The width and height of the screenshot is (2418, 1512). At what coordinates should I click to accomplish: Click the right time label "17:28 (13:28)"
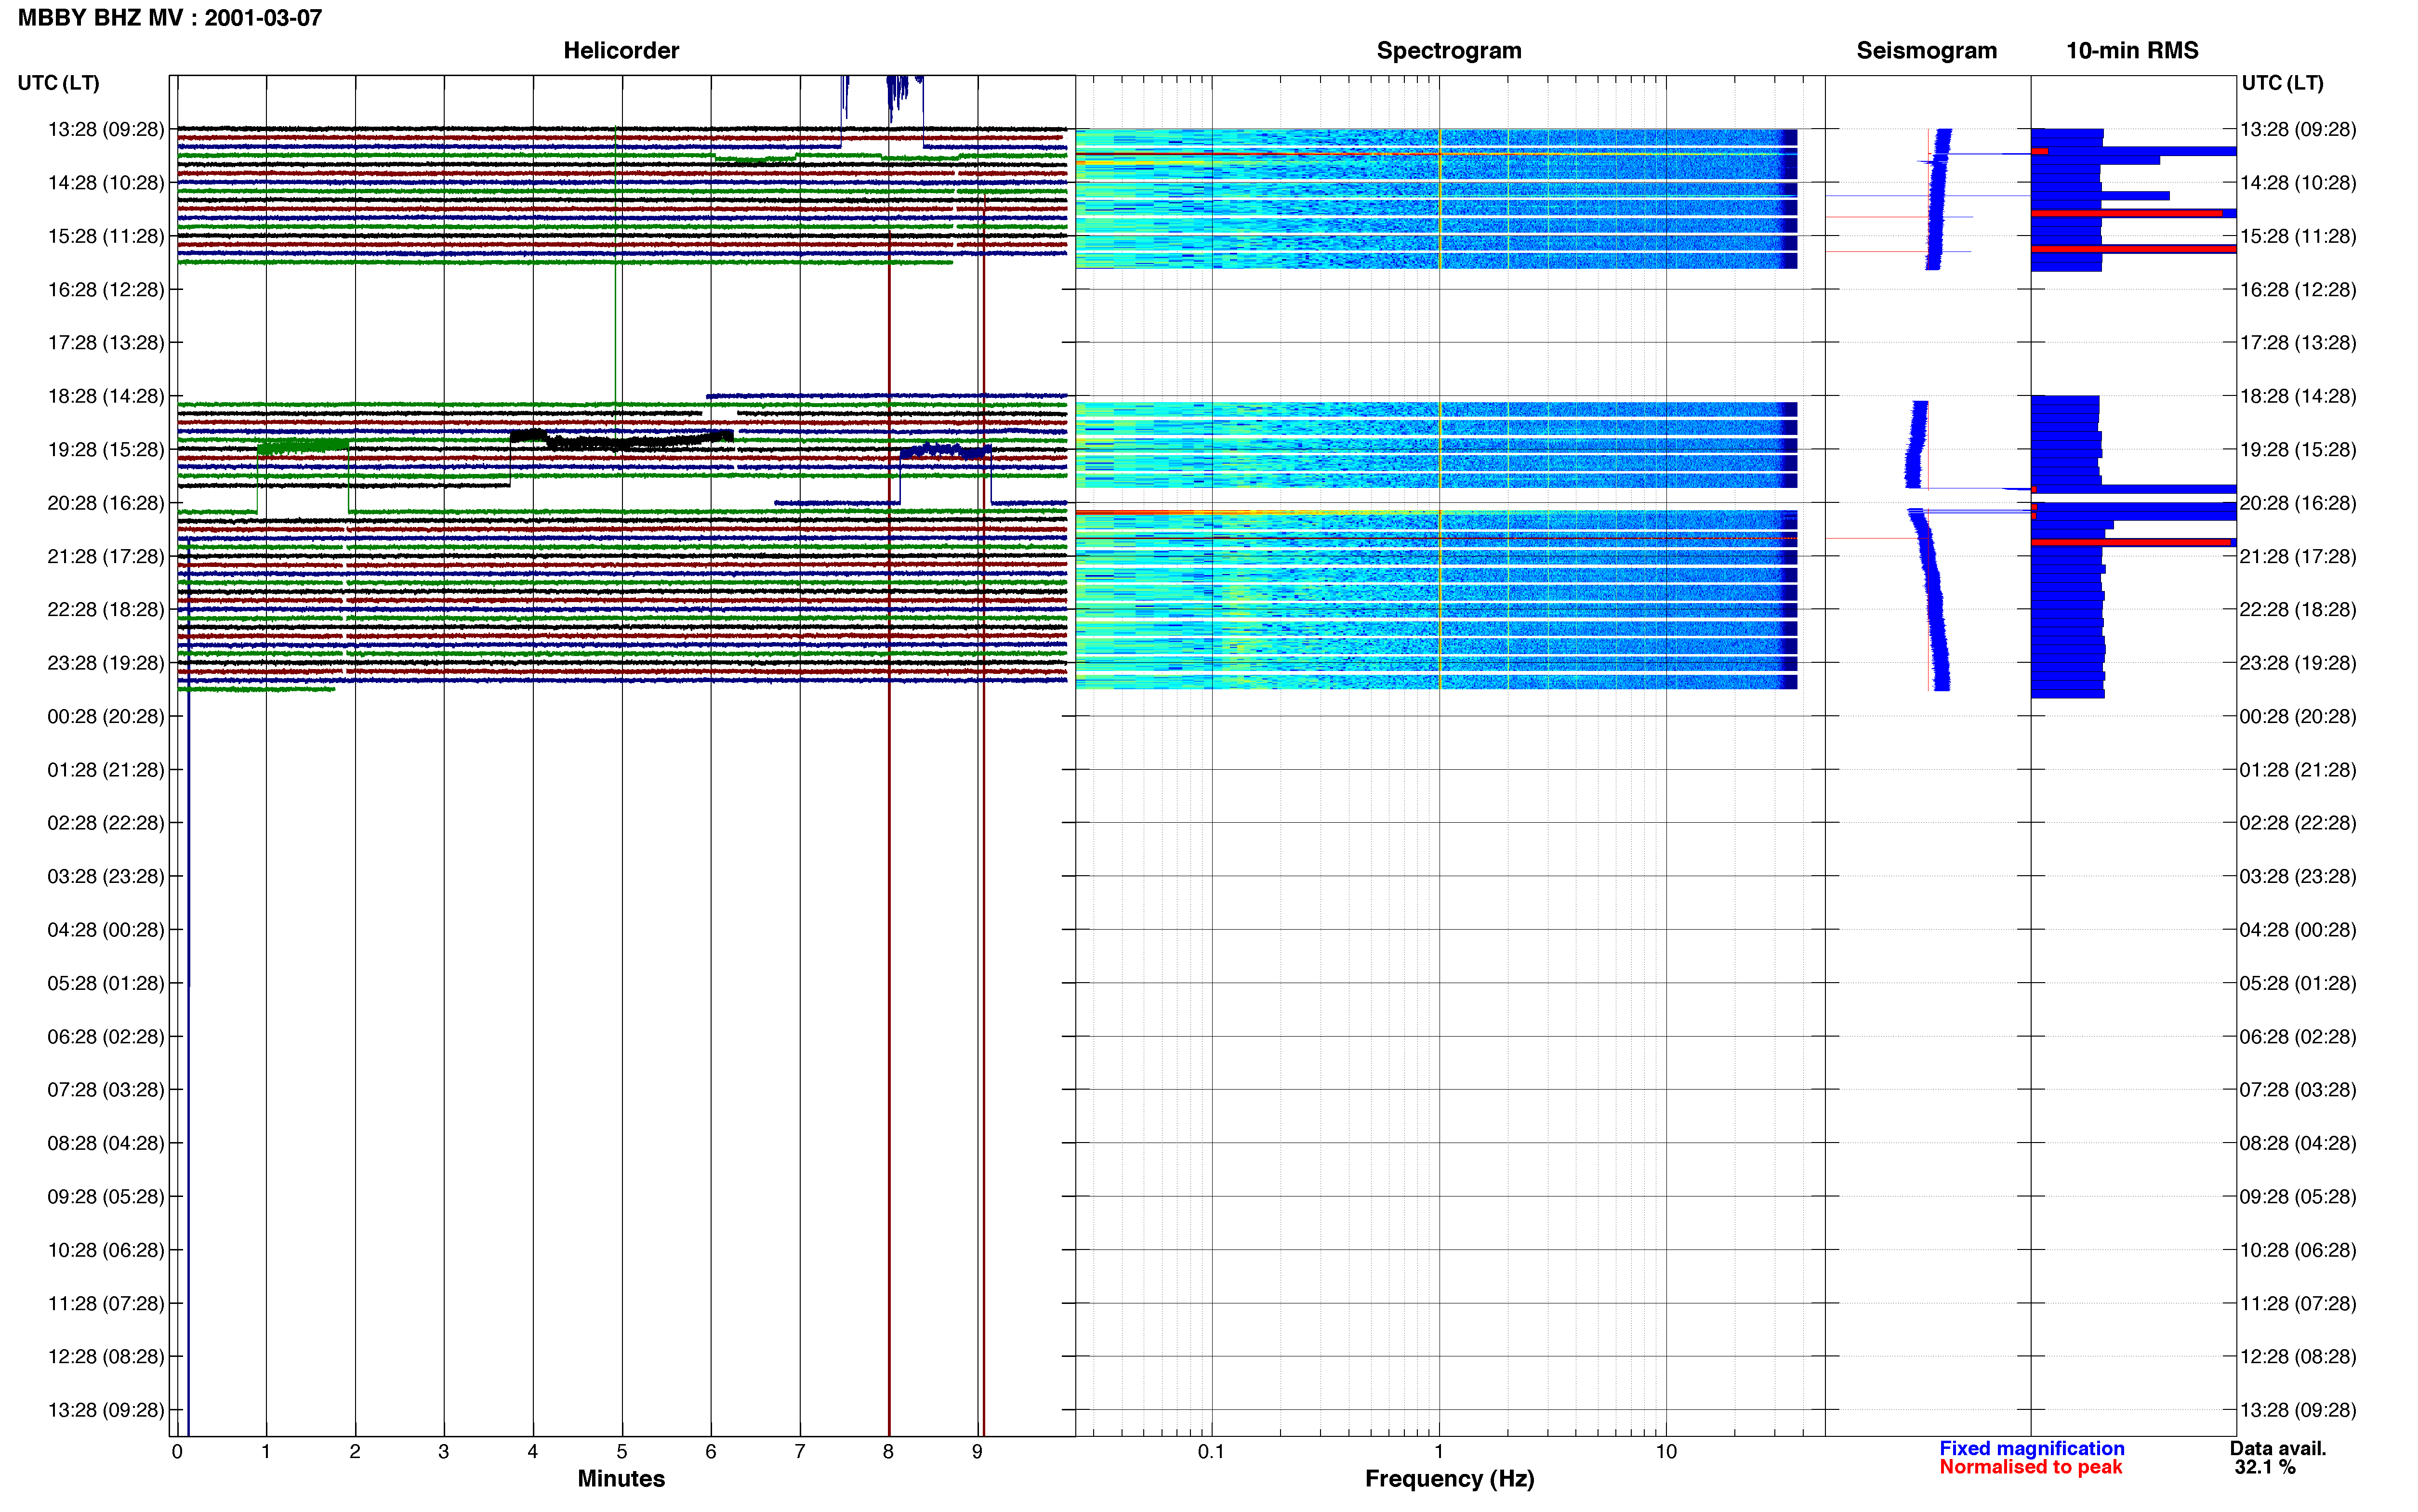click(x=2298, y=343)
